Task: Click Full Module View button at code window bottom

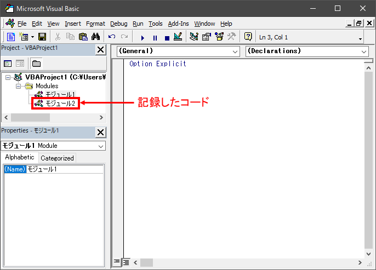Action: (x=126, y=262)
